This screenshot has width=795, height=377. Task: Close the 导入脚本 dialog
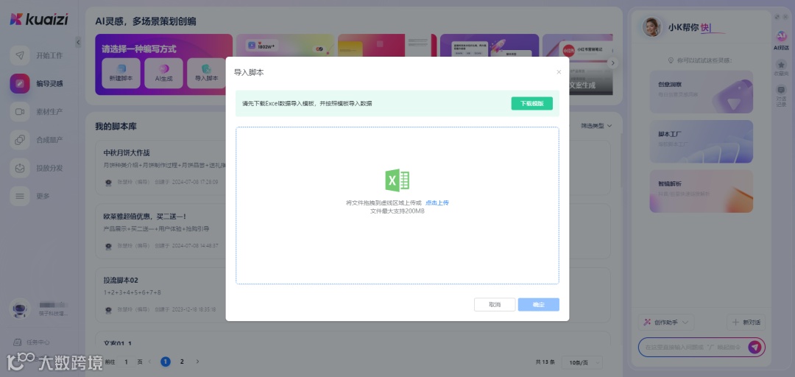pos(559,72)
